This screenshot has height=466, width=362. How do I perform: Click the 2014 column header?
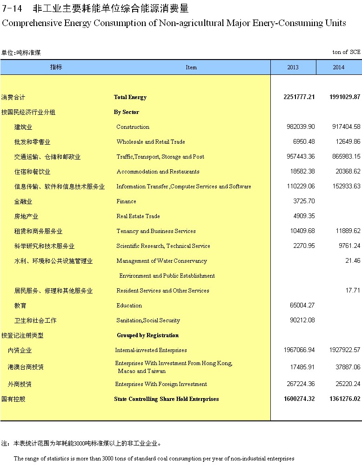[339, 67]
